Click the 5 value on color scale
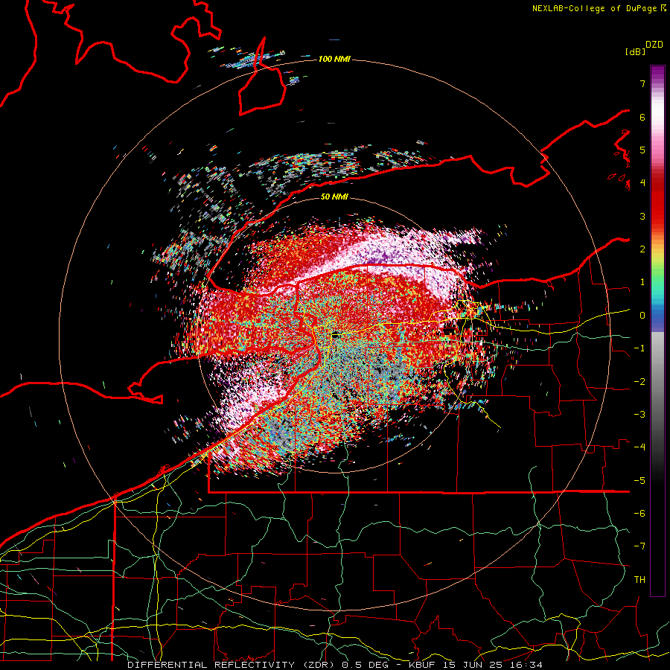Screen dimensions: 670x670 tap(642, 150)
